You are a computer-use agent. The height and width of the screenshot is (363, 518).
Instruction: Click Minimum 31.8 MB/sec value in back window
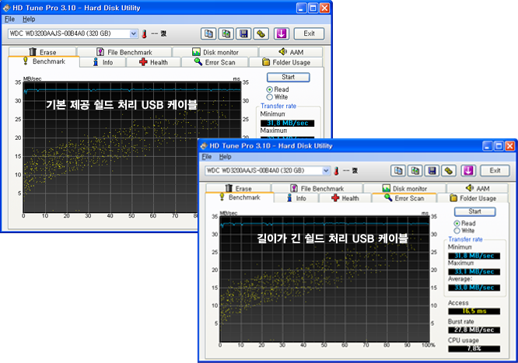288,123
